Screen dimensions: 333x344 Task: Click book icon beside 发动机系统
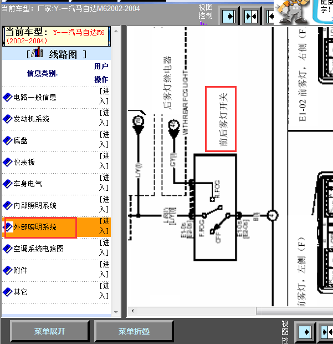7,119
